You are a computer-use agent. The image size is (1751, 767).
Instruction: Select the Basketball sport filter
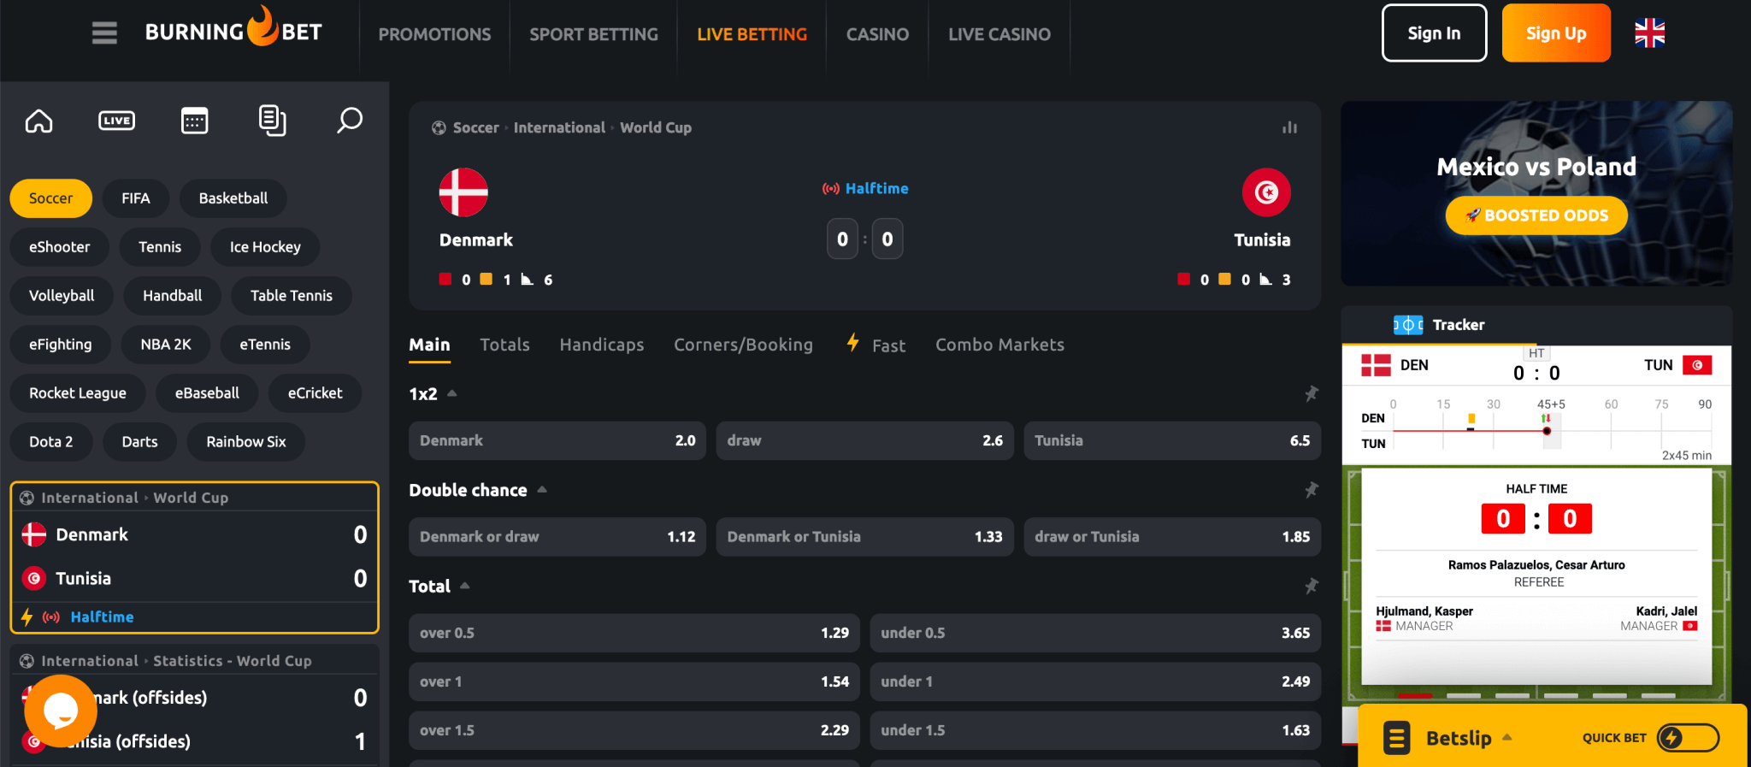(x=233, y=198)
